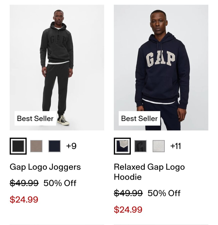Image resolution: width=218 pixels, height=225 pixels.
Task: Pick the light grey hoodie swatch
Action: [159, 146]
